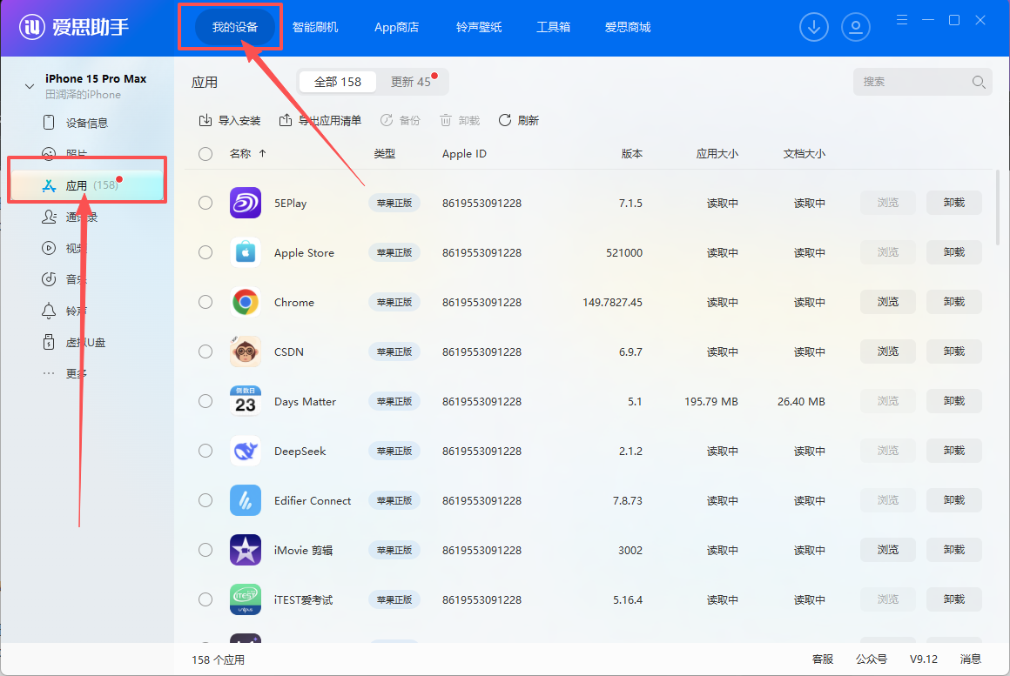Click the 爱思助手 logo icon
Screen dimensions: 1010x676
tap(32, 27)
